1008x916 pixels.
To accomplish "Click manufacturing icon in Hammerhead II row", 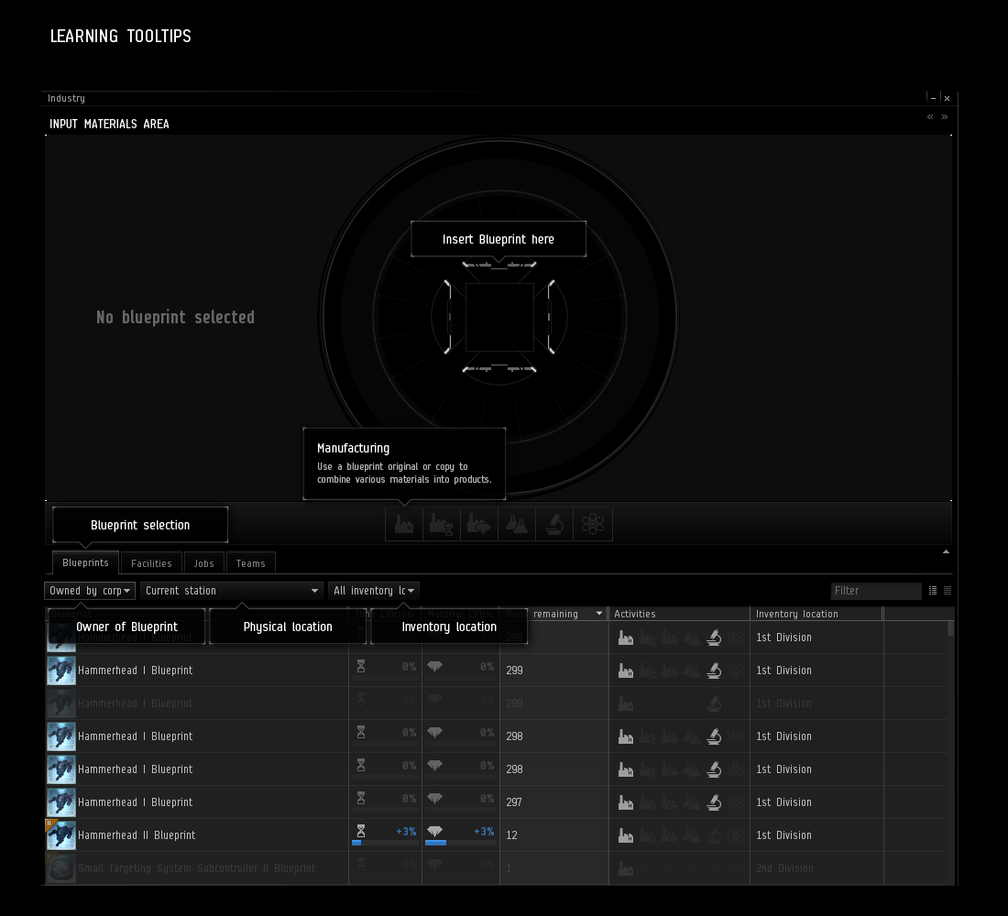I will [626, 835].
